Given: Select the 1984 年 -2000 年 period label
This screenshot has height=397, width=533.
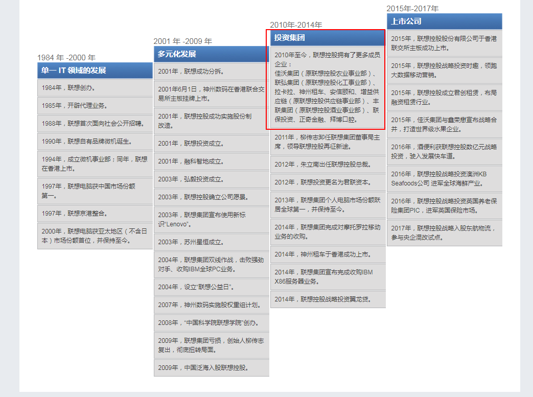Looking at the screenshot, I should click(66, 57).
